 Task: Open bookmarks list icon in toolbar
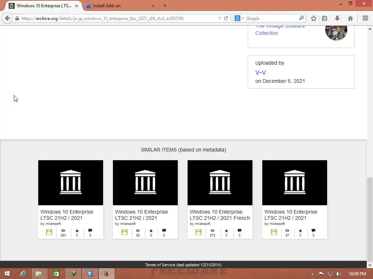point(325,18)
